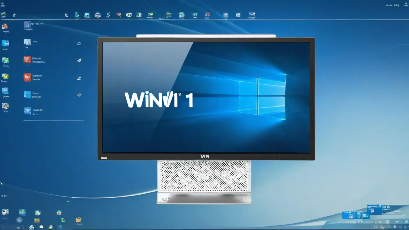Click the WIN label on the monitor bezel
The width and height of the screenshot is (409, 230).
[204, 156]
